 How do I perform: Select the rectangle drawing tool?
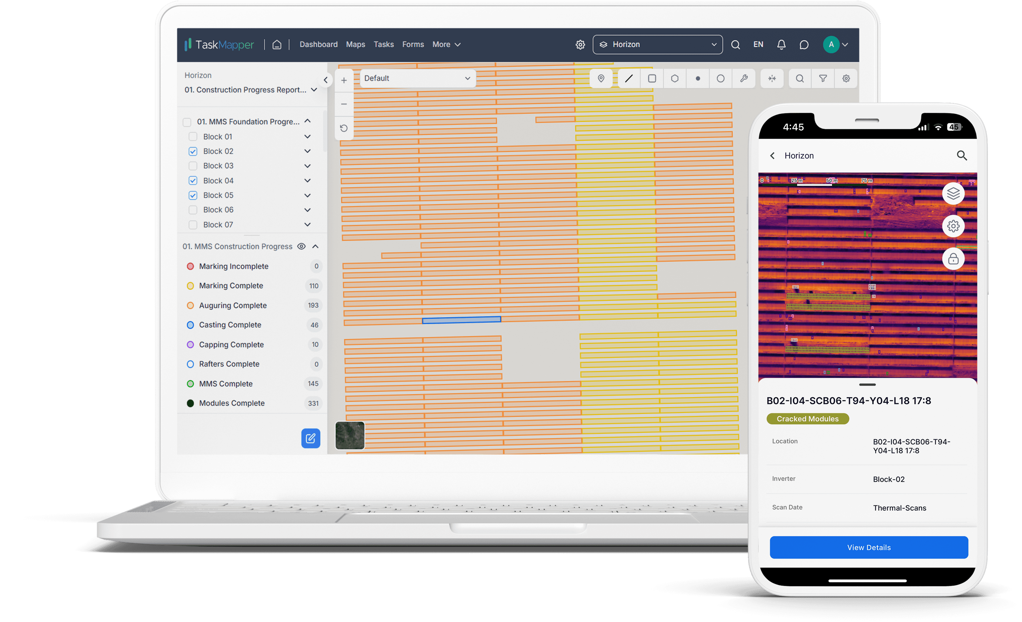pos(652,78)
